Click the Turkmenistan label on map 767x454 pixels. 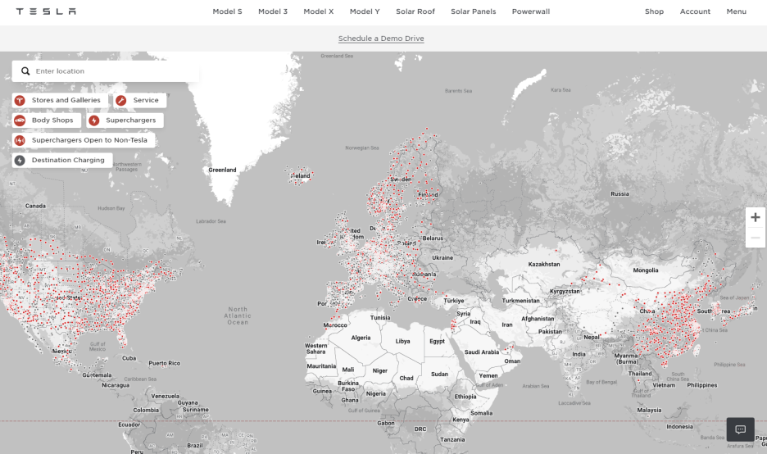point(520,301)
